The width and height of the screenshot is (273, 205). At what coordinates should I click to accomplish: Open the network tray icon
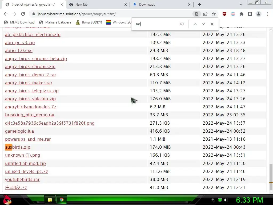click(220, 200)
